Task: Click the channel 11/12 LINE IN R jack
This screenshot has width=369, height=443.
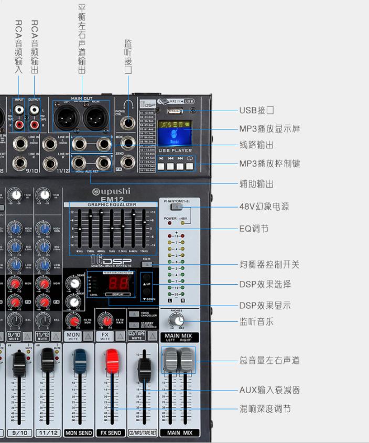Action: 50,164
